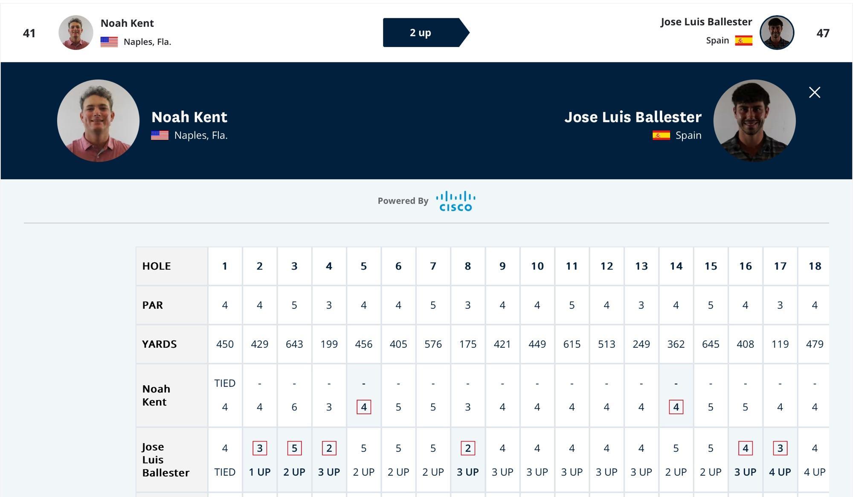Click the score 47 on the right
The height and width of the screenshot is (497, 853).
[823, 33]
